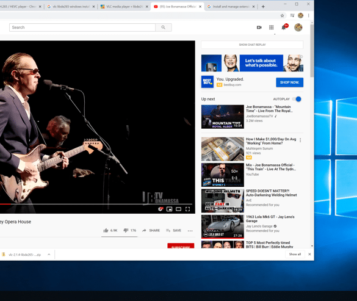357x301 pixels.
Task: Open the Chrome media control icon
Action: point(292,15)
